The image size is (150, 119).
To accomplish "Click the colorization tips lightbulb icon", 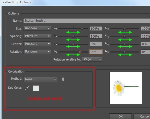I will 63,79.
